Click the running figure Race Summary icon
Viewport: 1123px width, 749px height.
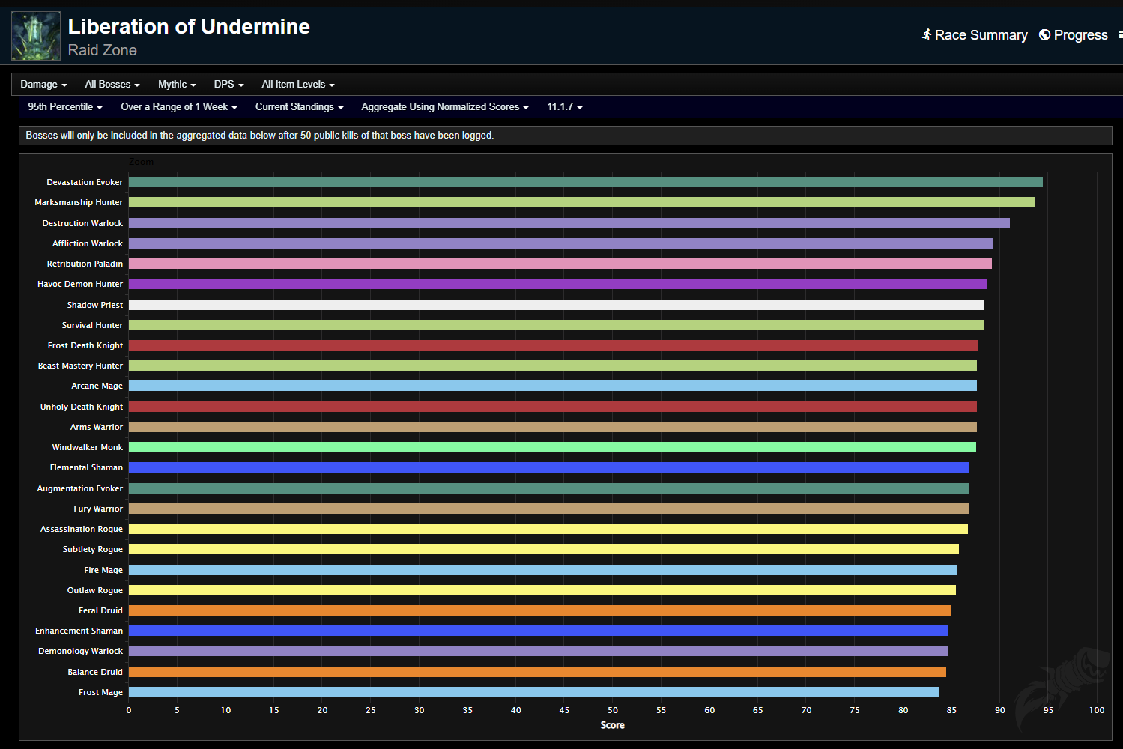[x=927, y=34]
